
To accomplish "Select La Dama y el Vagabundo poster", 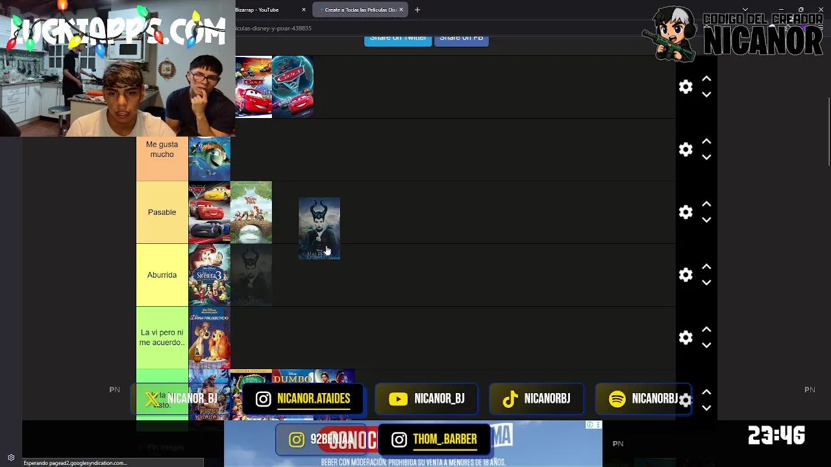I will 209,338.
